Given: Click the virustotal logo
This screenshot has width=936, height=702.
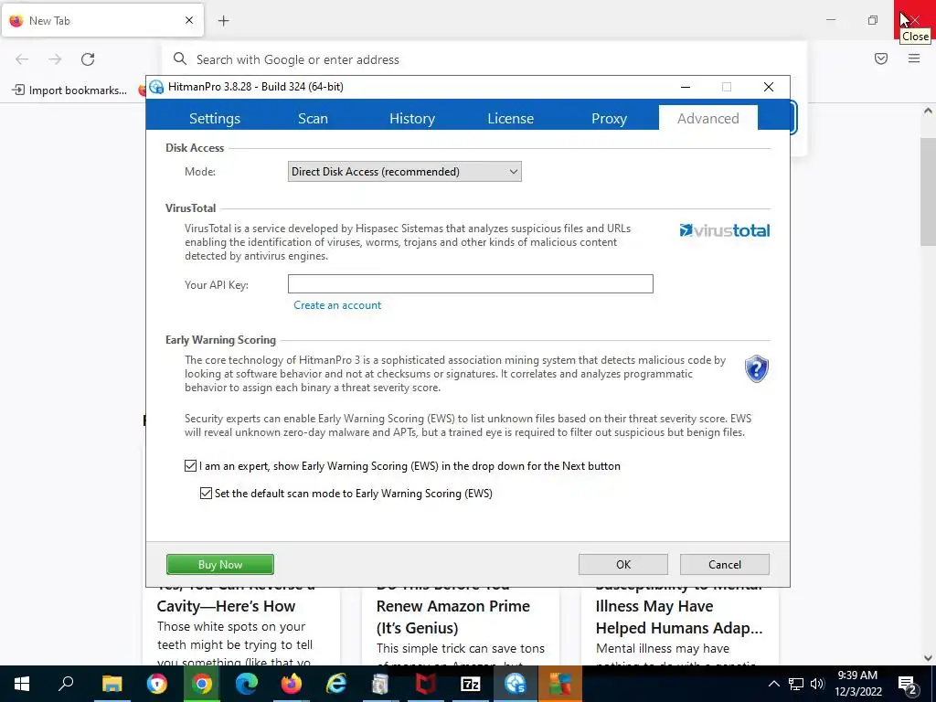Looking at the screenshot, I should point(724,230).
